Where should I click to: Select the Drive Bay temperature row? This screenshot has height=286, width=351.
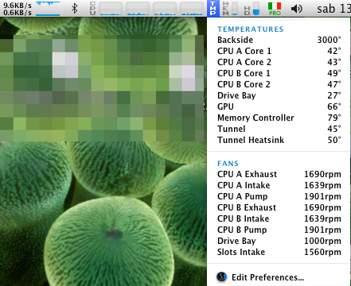click(x=279, y=95)
